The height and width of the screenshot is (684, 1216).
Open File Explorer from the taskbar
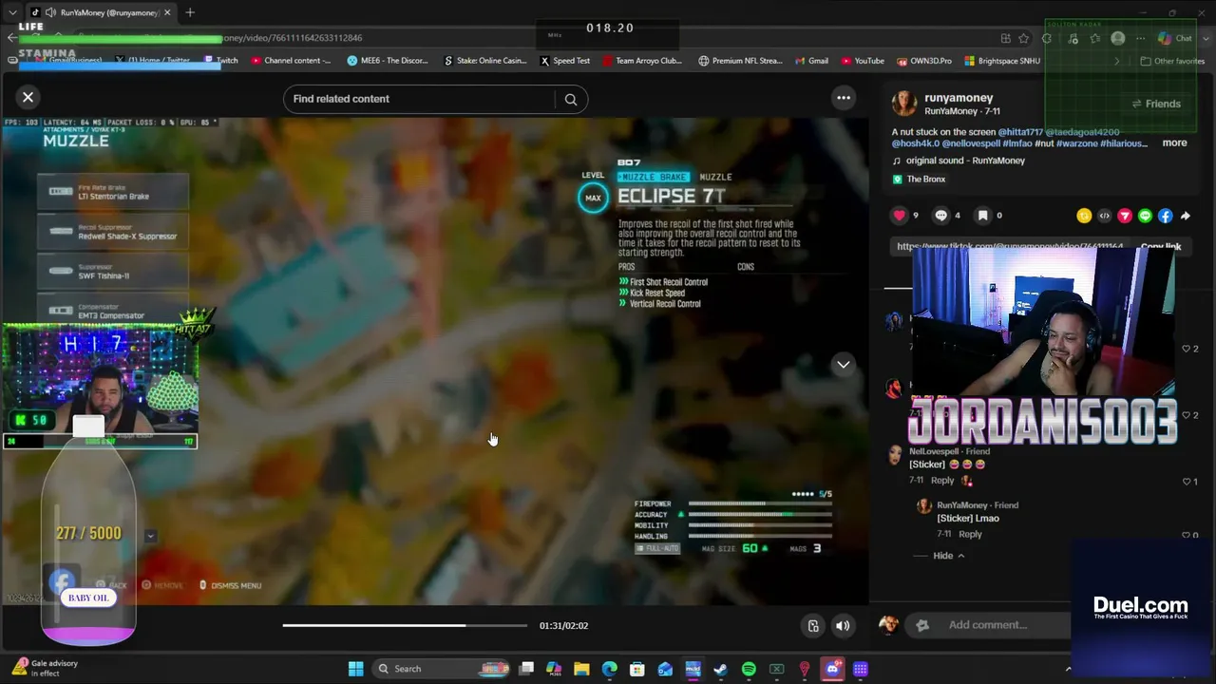click(581, 669)
